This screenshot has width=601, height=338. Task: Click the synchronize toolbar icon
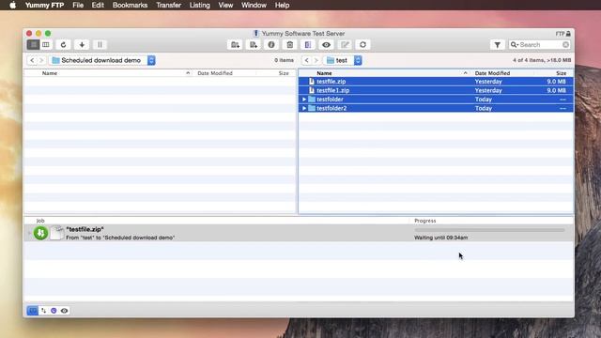pyautogui.click(x=362, y=45)
